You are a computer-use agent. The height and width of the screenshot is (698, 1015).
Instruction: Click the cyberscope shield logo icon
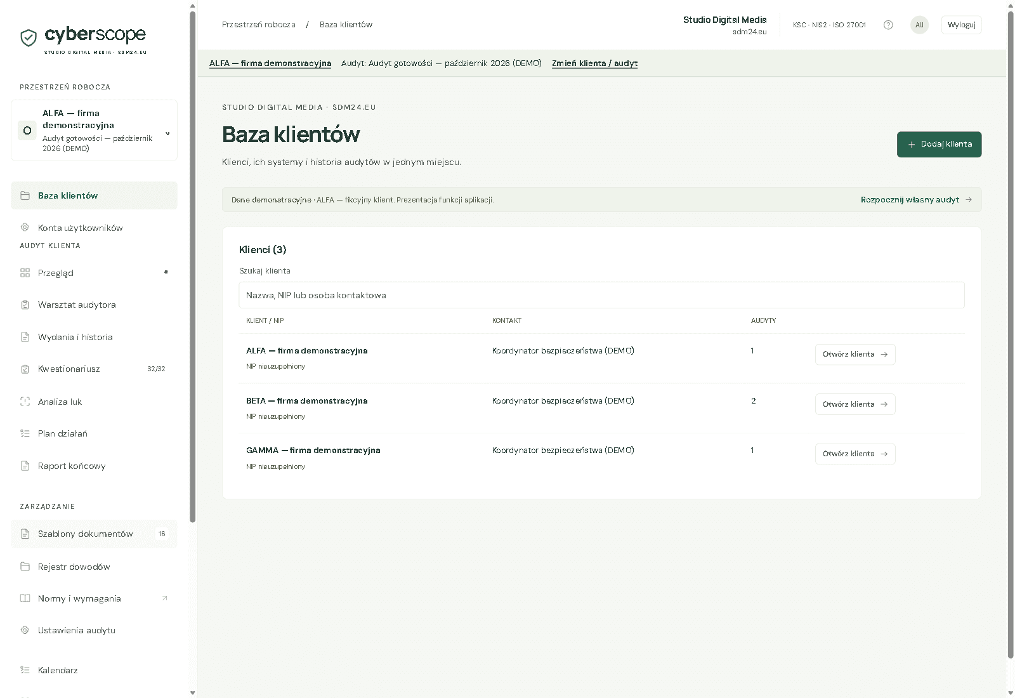(x=29, y=38)
